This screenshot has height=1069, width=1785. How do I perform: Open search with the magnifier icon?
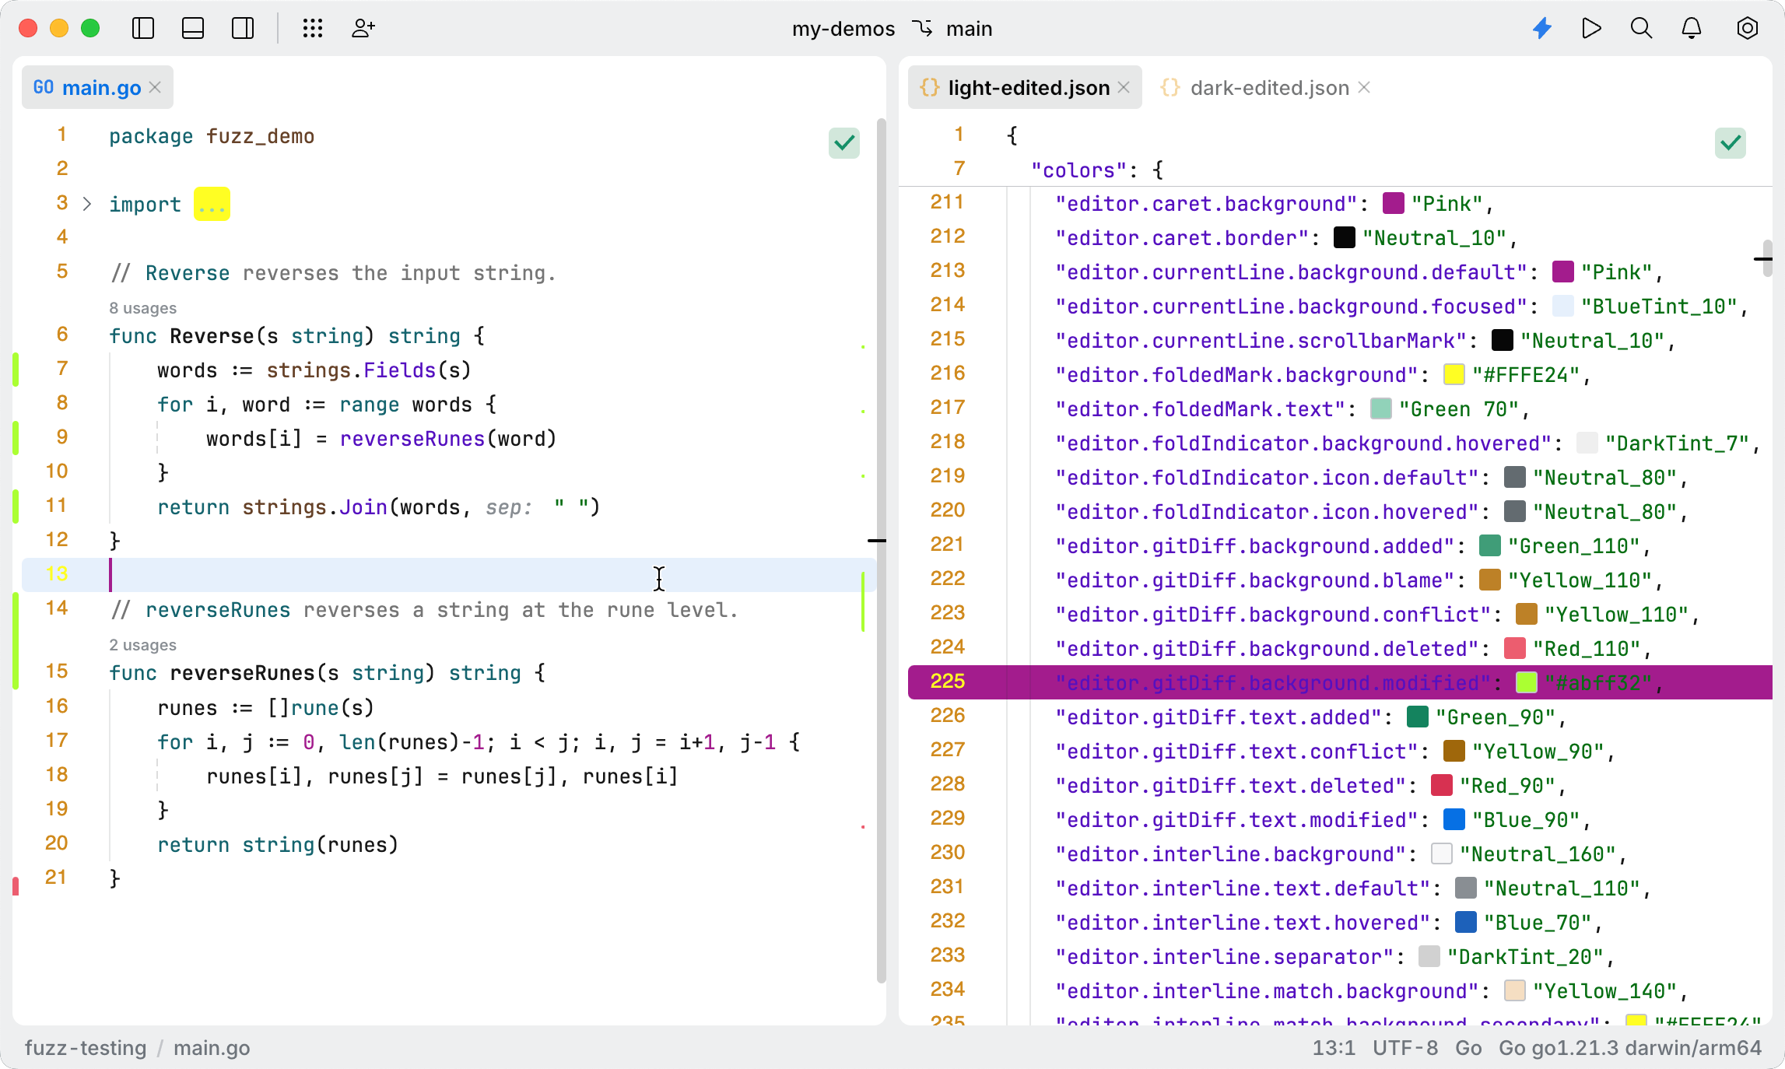pyautogui.click(x=1641, y=29)
